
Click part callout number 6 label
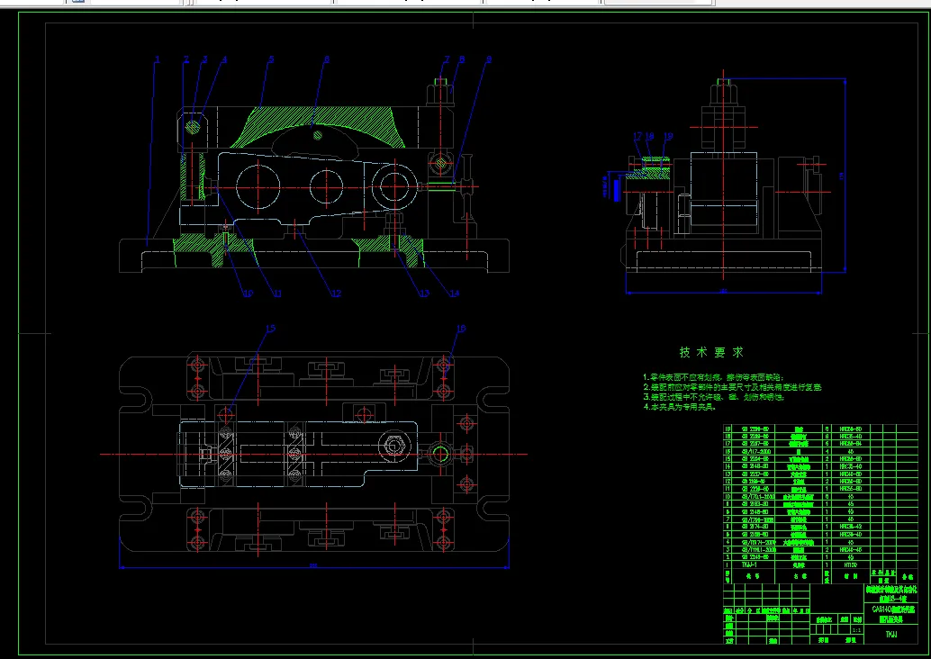click(326, 60)
